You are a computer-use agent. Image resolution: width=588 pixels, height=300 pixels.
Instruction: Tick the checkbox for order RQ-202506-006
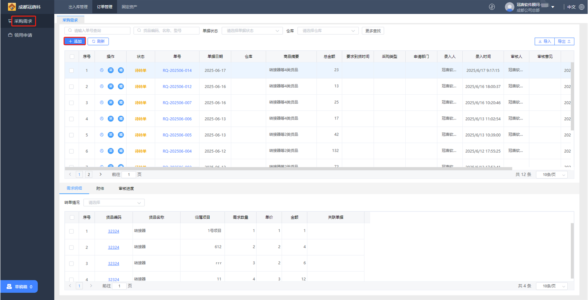[71, 119]
